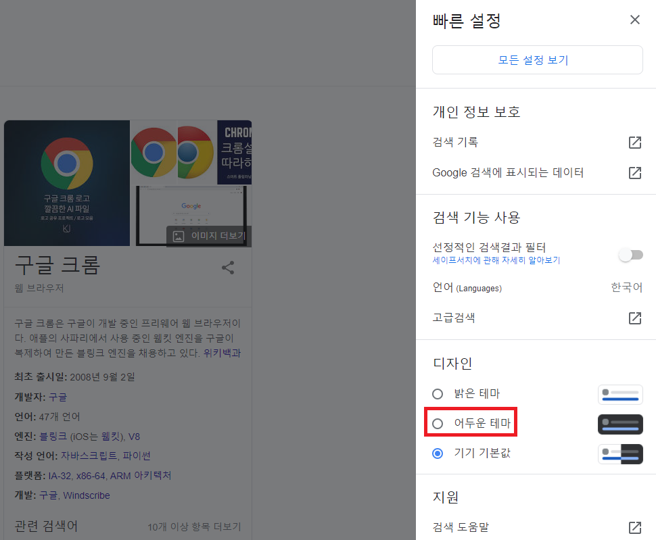Open 구글 link beside 개발자

(x=57, y=397)
